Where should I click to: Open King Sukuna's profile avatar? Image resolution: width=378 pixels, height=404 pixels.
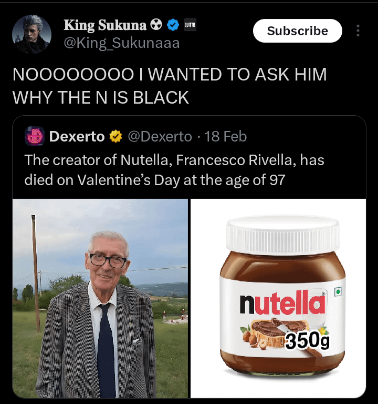32,34
